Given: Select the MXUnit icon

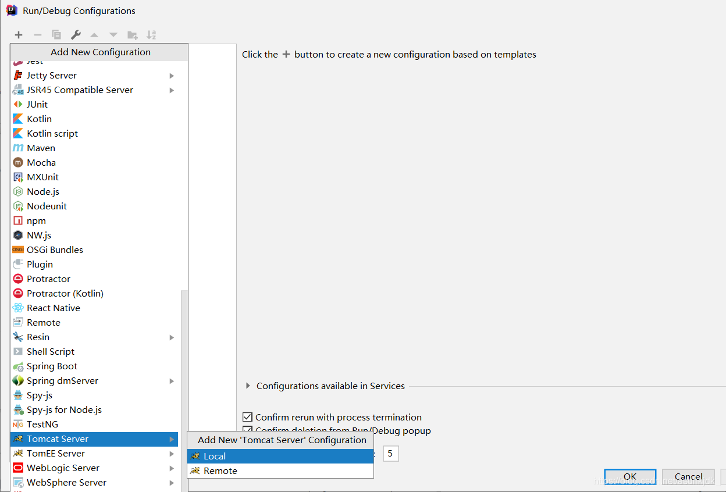Looking at the screenshot, I should pyautogui.click(x=18, y=177).
